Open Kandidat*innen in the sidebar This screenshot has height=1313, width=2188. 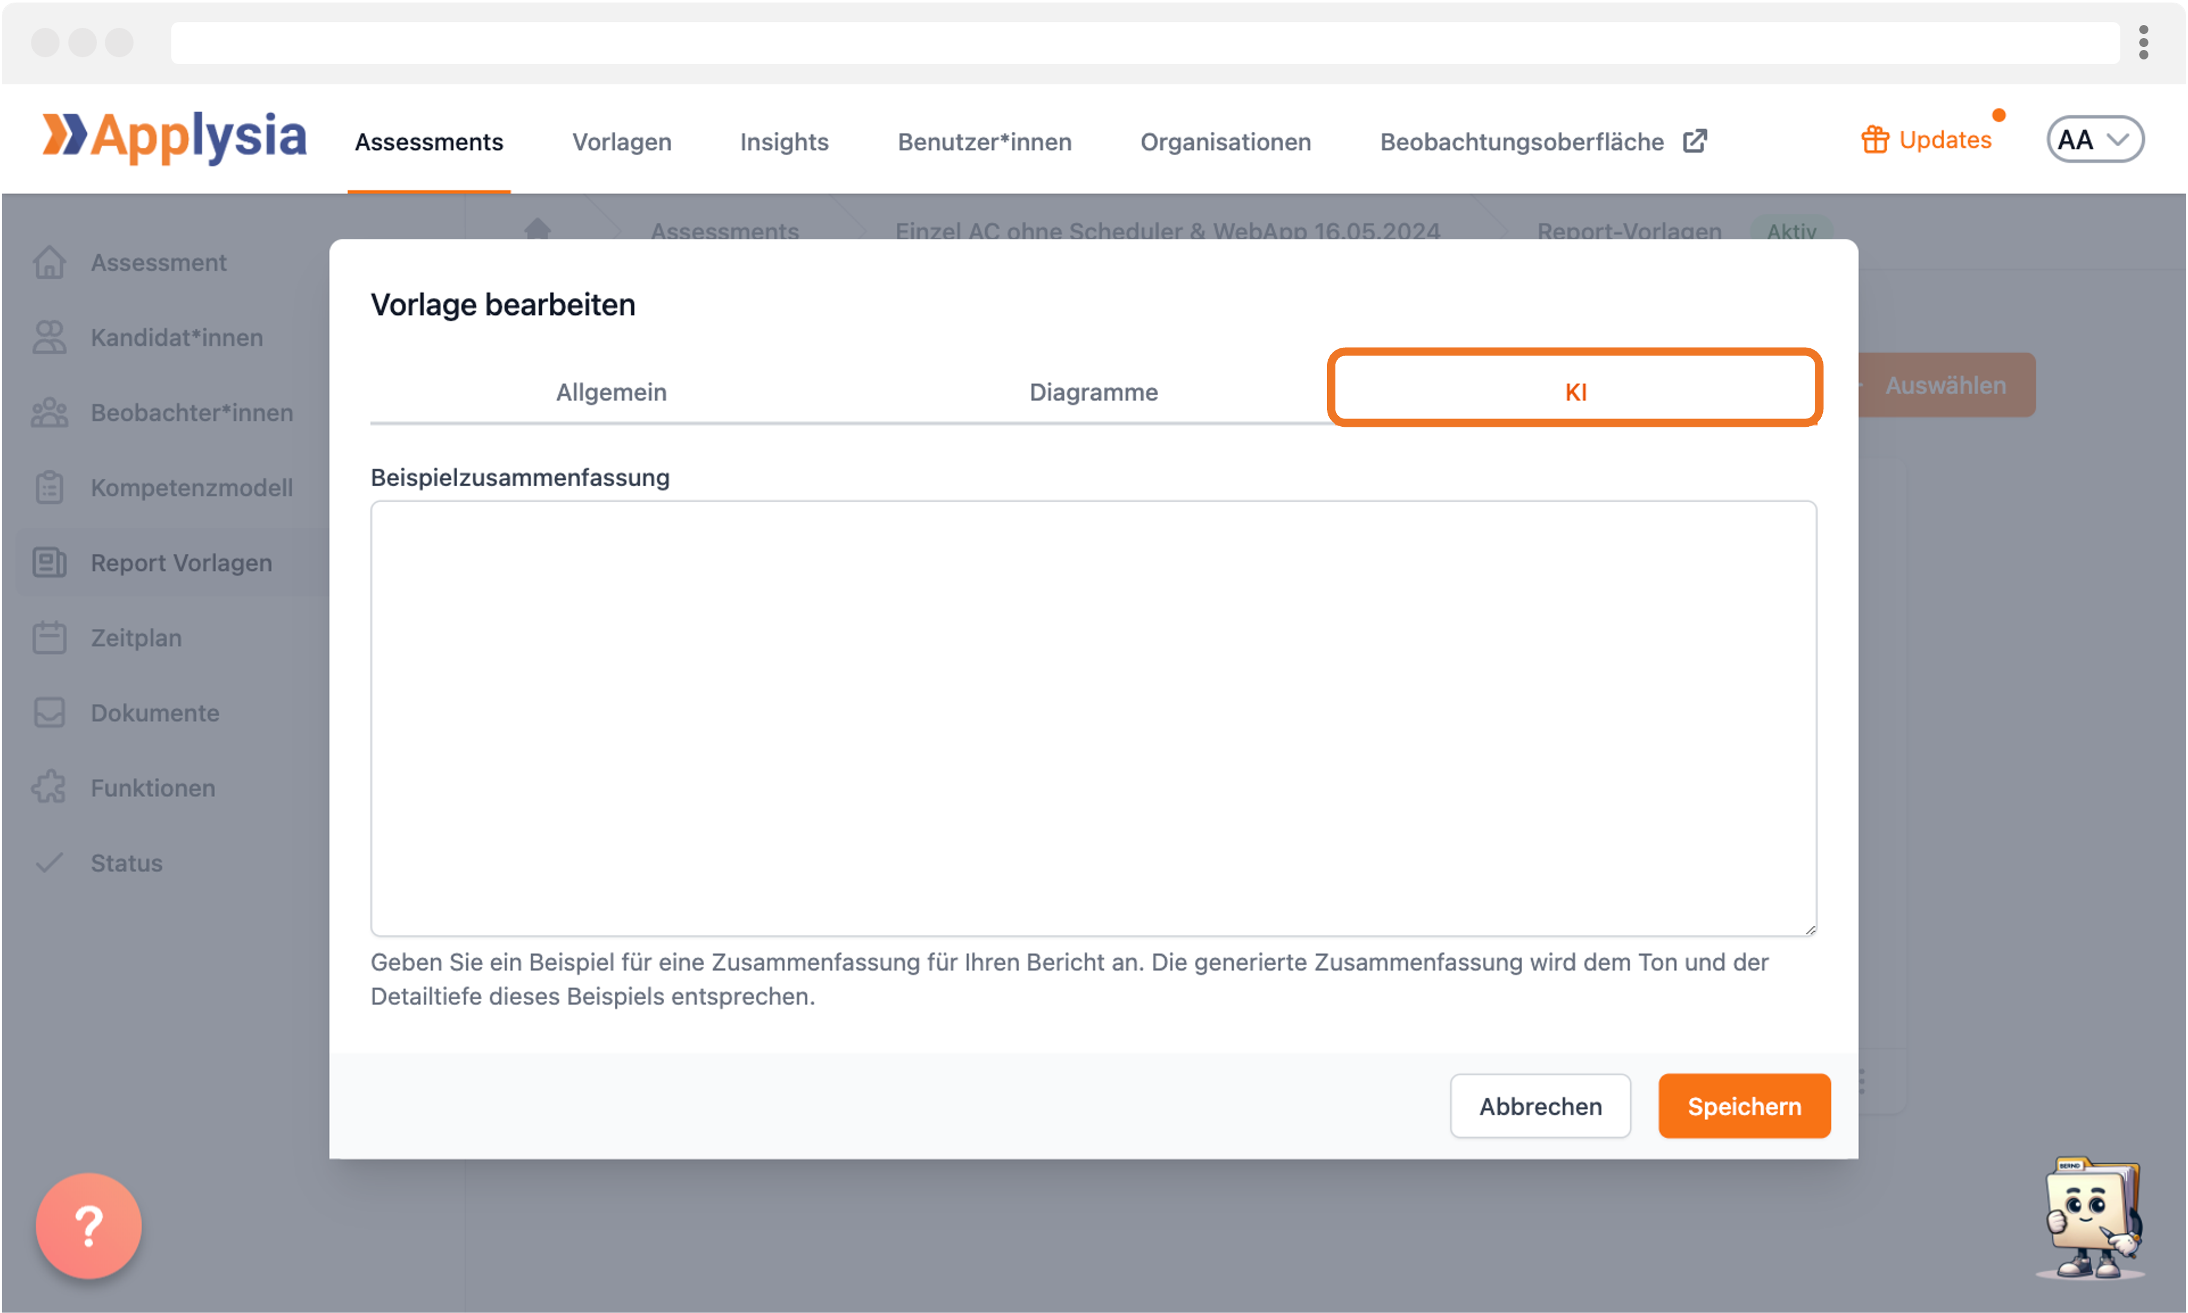(x=177, y=338)
